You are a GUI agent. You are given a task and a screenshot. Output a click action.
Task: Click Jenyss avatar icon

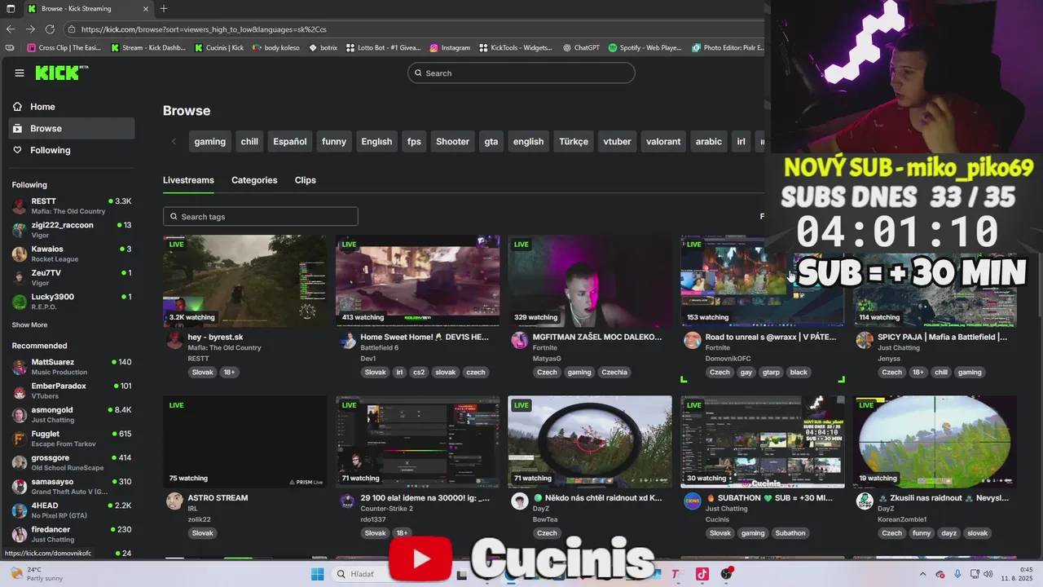tap(865, 341)
